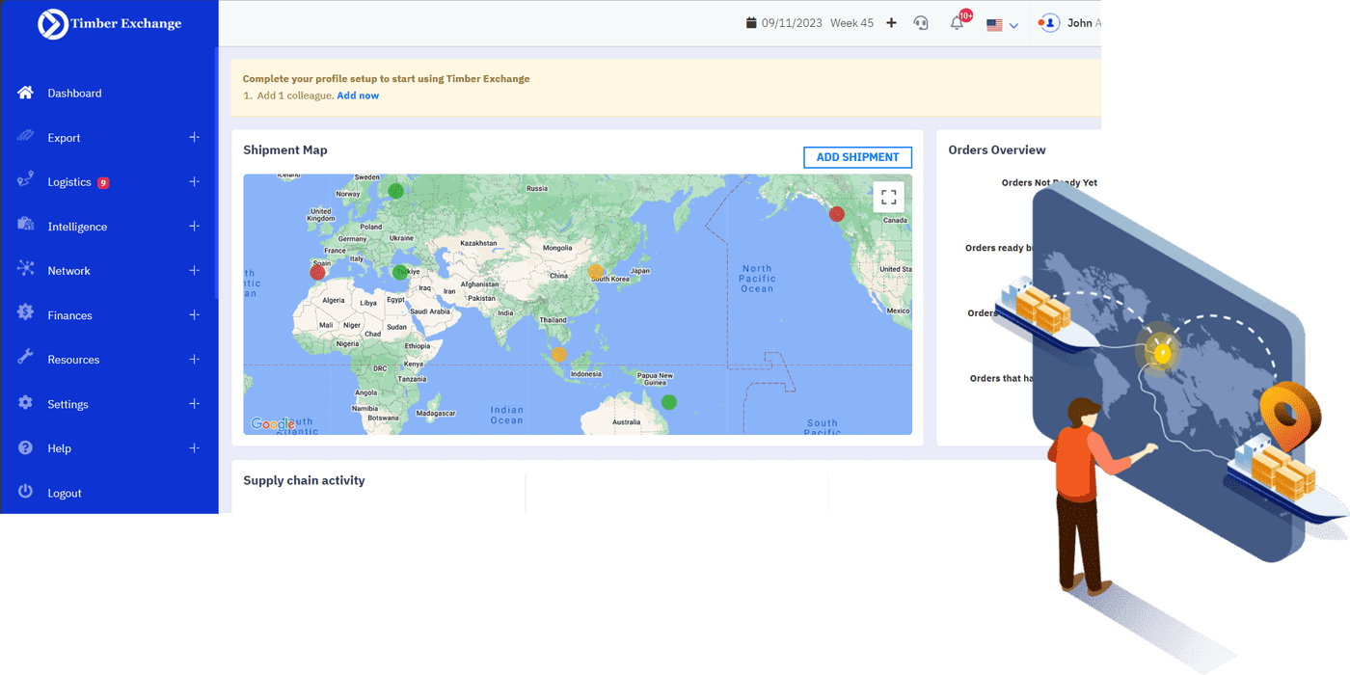The image size is (1350, 675).
Task: Select the orange marker near South Korea
Action: [x=596, y=272]
